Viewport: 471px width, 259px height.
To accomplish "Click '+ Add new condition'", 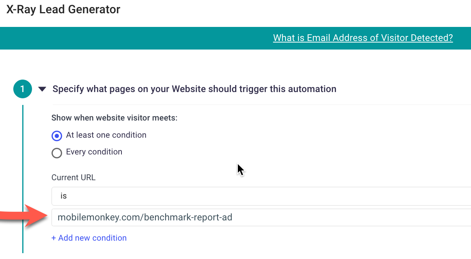I will [89, 238].
